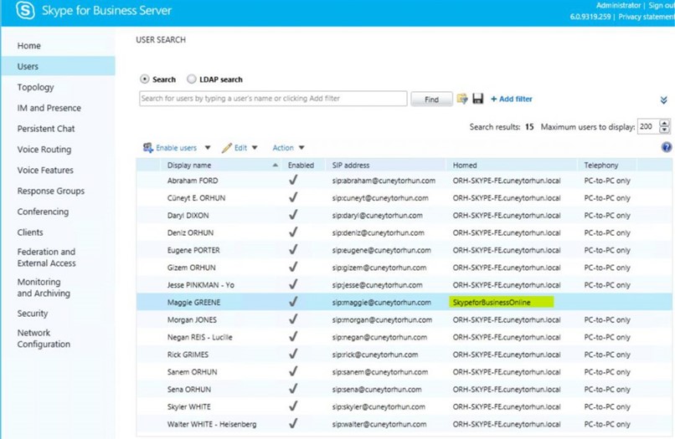Open Voice Routing section
Screen dimensions: 675x439
pos(44,149)
